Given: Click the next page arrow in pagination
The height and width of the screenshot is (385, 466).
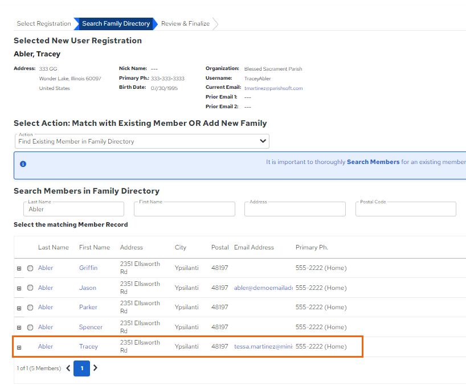Looking at the screenshot, I should pos(95,368).
